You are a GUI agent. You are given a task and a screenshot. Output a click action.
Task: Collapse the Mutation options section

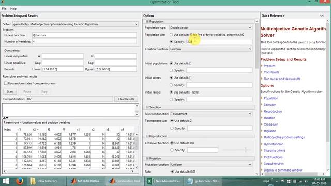147,158
